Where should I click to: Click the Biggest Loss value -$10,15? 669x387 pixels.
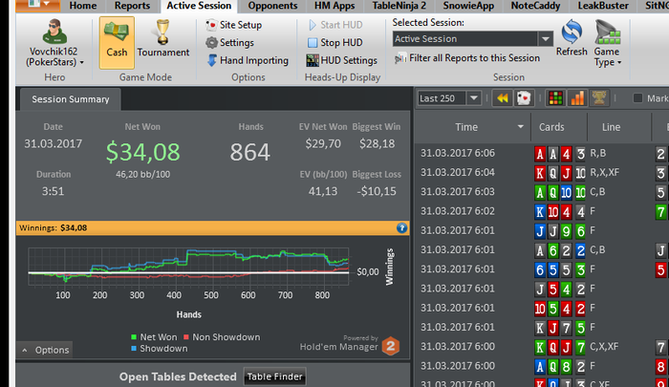click(x=377, y=191)
